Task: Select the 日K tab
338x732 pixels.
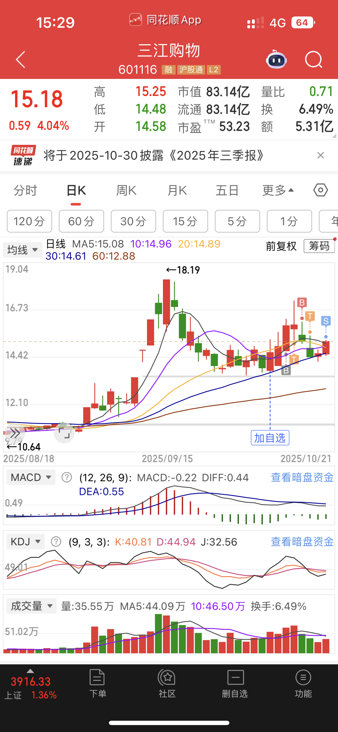Action: point(76,191)
